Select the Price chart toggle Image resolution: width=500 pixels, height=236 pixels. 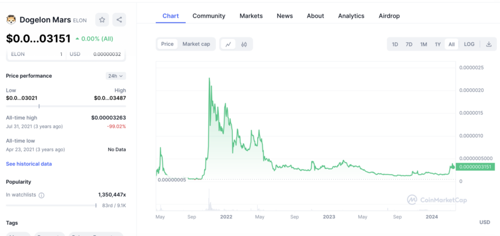click(x=168, y=44)
